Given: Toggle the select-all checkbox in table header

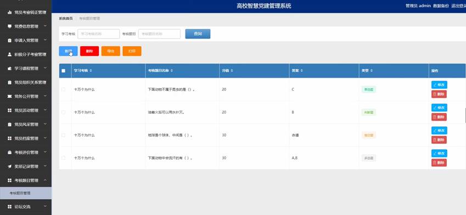Looking at the screenshot, I should click(63, 71).
